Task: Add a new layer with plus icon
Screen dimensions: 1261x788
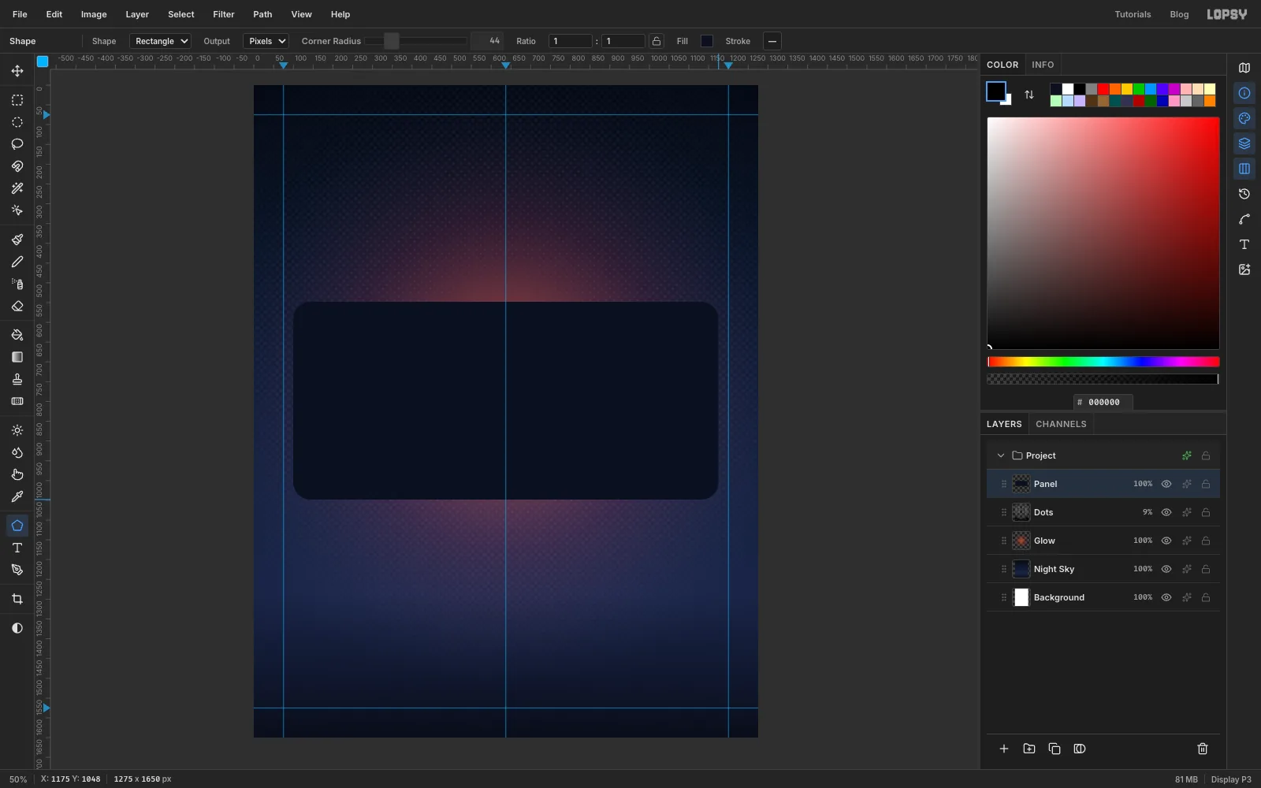Action: [x=1004, y=749]
